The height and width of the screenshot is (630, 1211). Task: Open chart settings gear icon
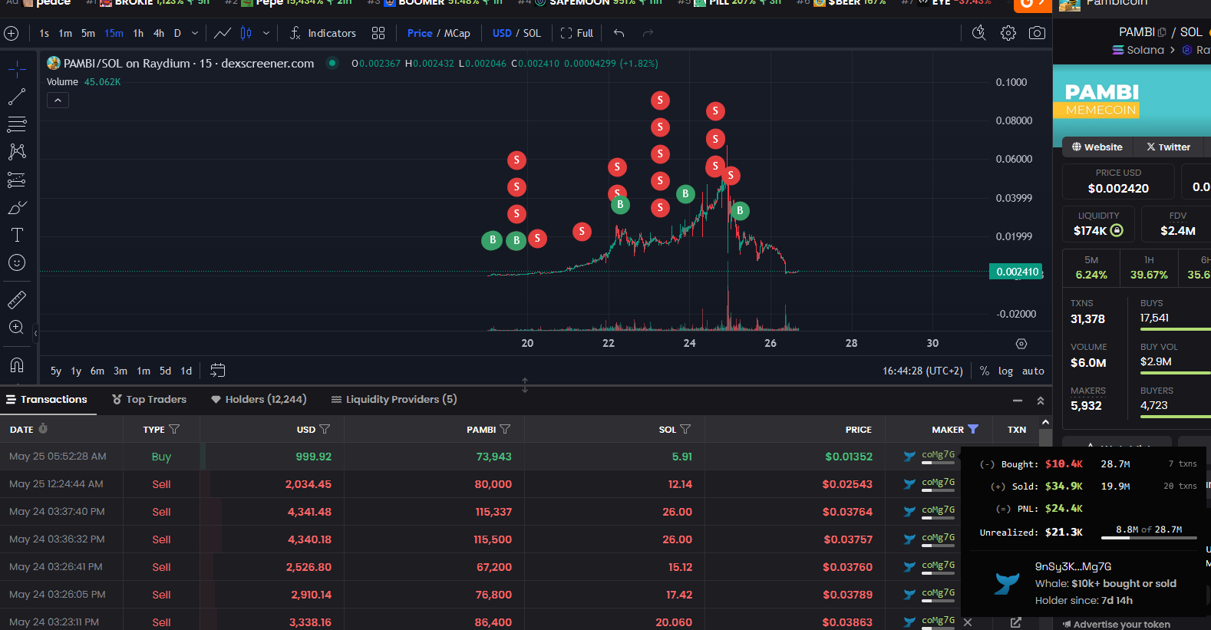tap(1008, 33)
